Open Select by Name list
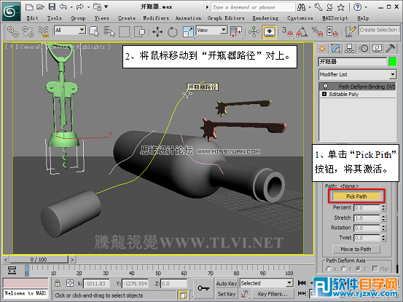 click(109, 32)
